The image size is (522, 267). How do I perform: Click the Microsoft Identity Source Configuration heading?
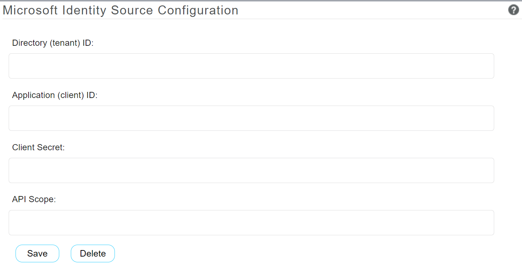coord(120,10)
